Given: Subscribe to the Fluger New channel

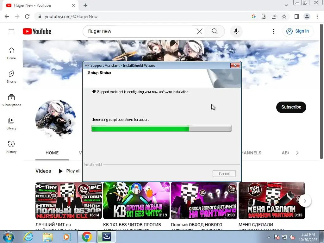Looking at the screenshot, I should click(291, 107).
